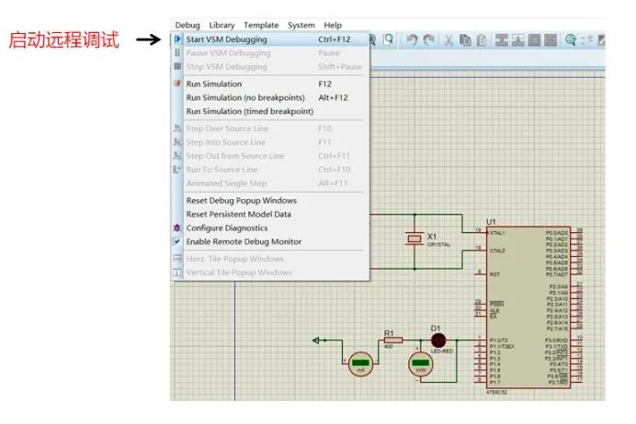Screen dimensions: 636x424
Task: Click the Pick Parts from Library icon
Action: coord(571,39)
